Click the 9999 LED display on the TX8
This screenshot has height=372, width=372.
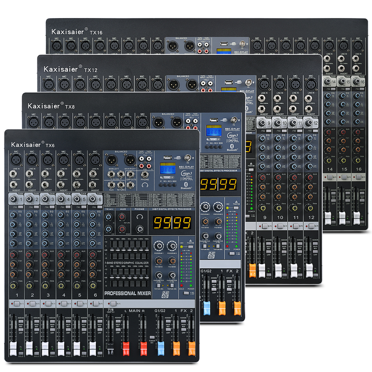click(x=218, y=184)
